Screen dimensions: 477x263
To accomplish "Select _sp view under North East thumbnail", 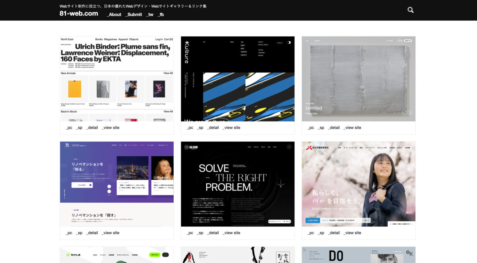I will (x=79, y=128).
